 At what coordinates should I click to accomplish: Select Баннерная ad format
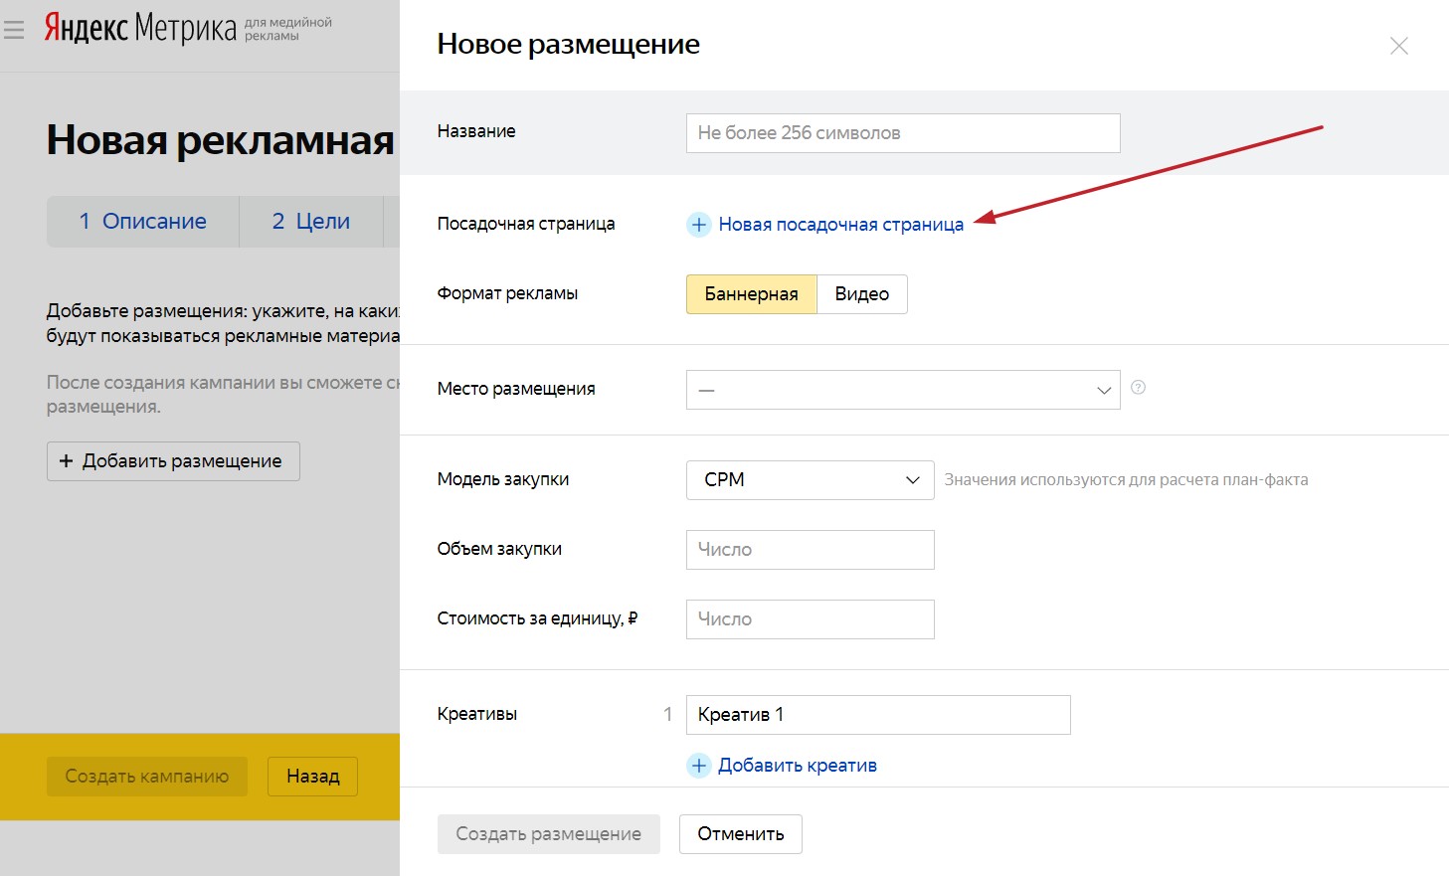click(751, 294)
